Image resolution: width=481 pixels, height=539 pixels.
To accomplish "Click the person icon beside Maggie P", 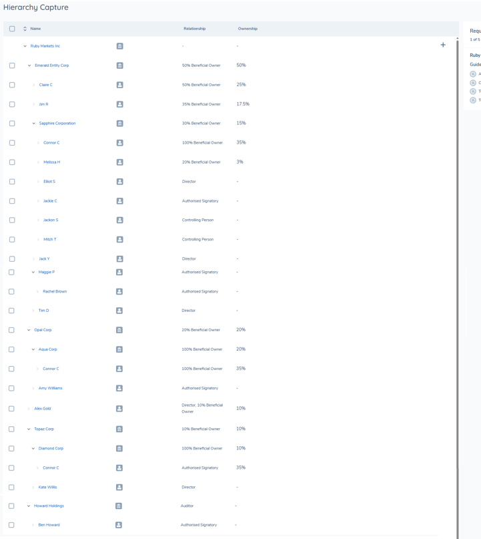I will point(119,272).
